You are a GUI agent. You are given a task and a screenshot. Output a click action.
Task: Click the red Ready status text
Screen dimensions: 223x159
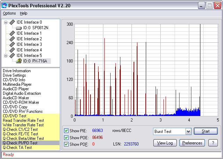tap(8, 154)
